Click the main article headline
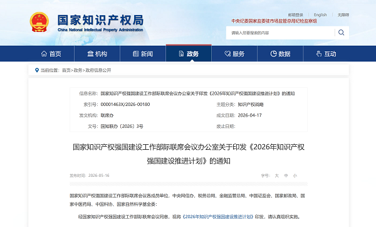Screen dimensions: 376x227 [x=189, y=154]
